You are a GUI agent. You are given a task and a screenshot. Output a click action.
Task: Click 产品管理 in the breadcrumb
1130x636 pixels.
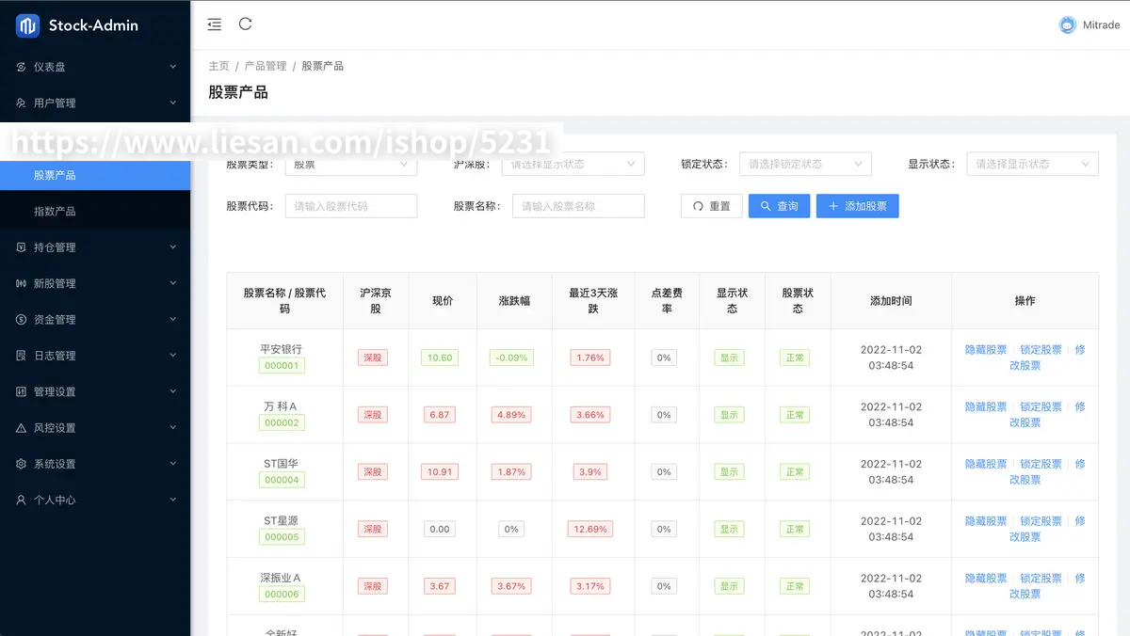[x=266, y=66]
